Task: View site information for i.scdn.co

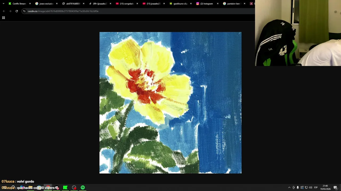Action: (x=24, y=11)
